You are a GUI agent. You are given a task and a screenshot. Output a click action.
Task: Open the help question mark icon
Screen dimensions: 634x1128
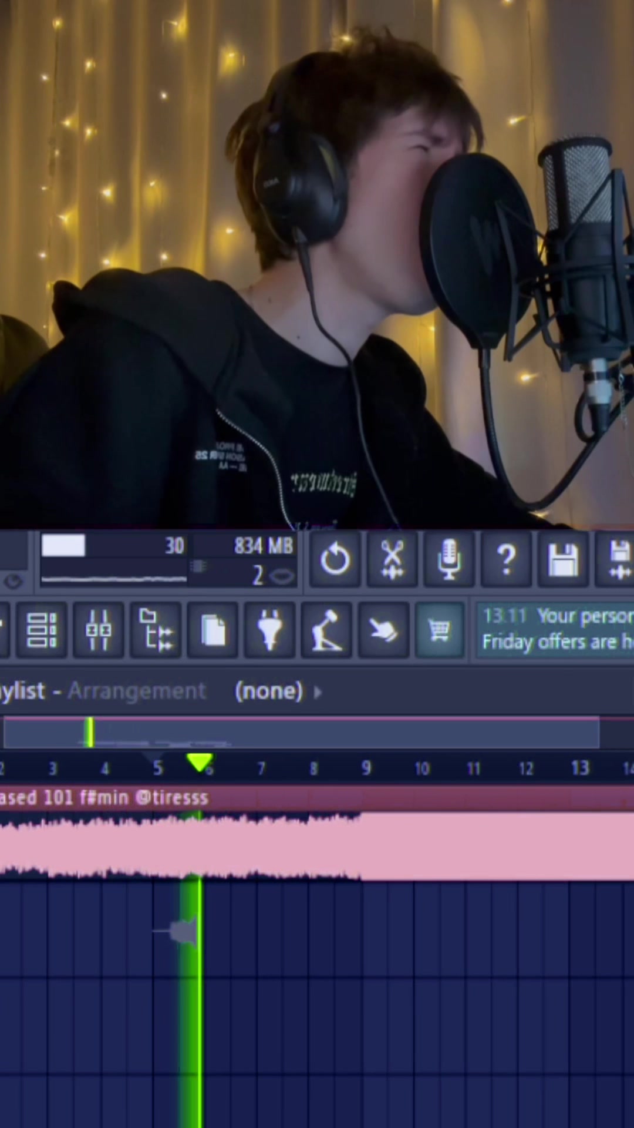click(505, 559)
